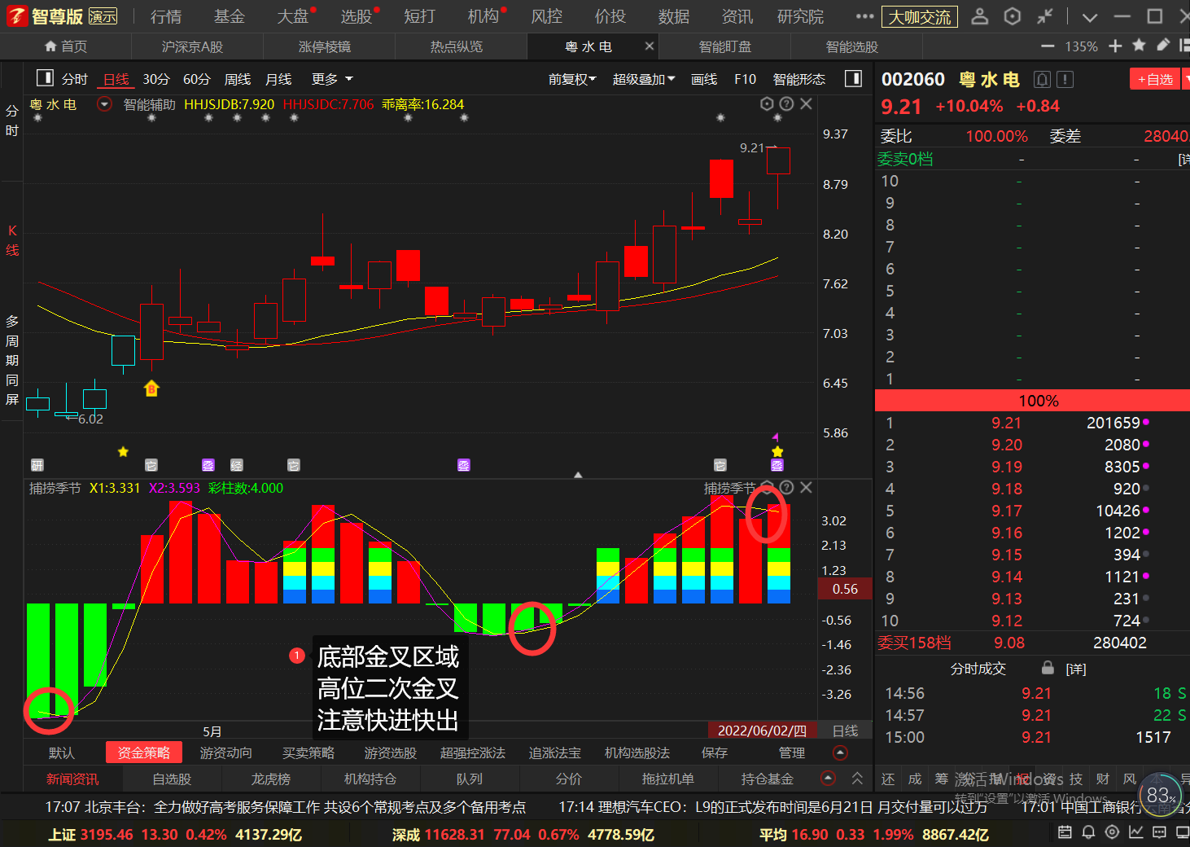Toggle right side panel layout icon
The width and height of the screenshot is (1190, 847).
(853, 78)
